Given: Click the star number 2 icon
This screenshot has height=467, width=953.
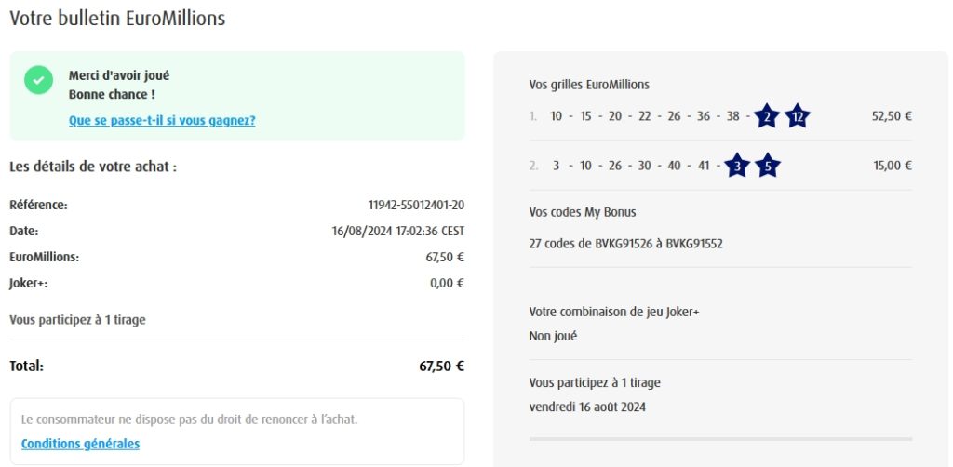Looking at the screenshot, I should 767,116.
